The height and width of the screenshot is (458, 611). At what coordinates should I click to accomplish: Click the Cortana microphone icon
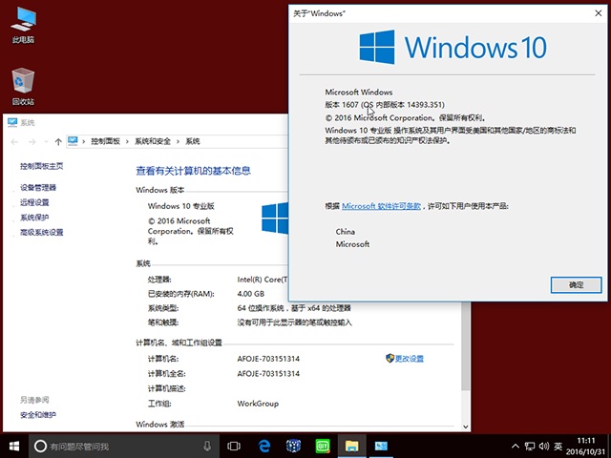207,446
